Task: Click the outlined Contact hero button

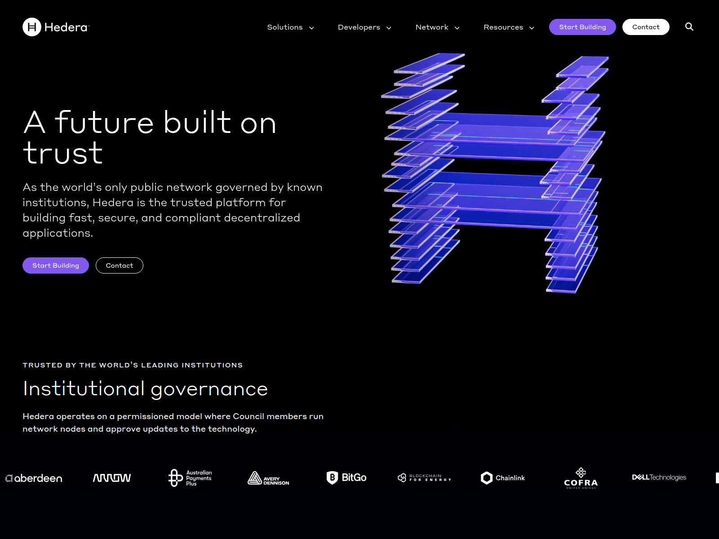Action: (x=120, y=265)
